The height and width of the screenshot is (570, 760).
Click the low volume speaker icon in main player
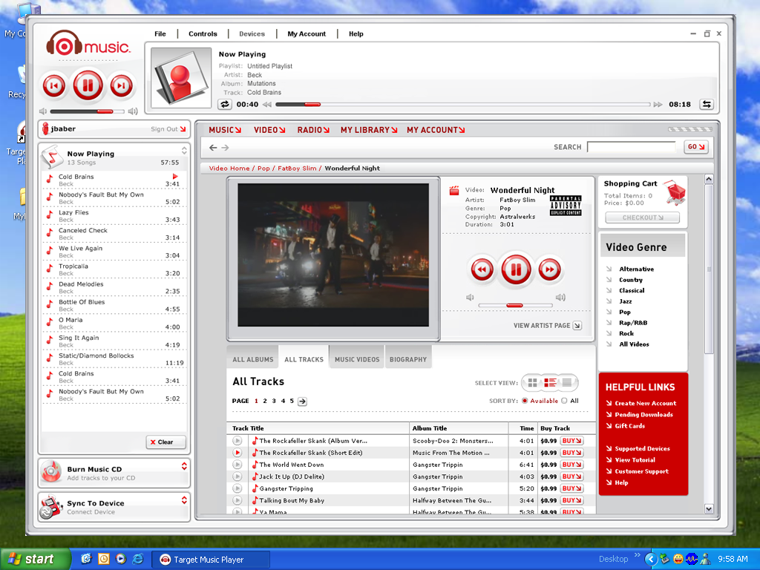(x=42, y=111)
